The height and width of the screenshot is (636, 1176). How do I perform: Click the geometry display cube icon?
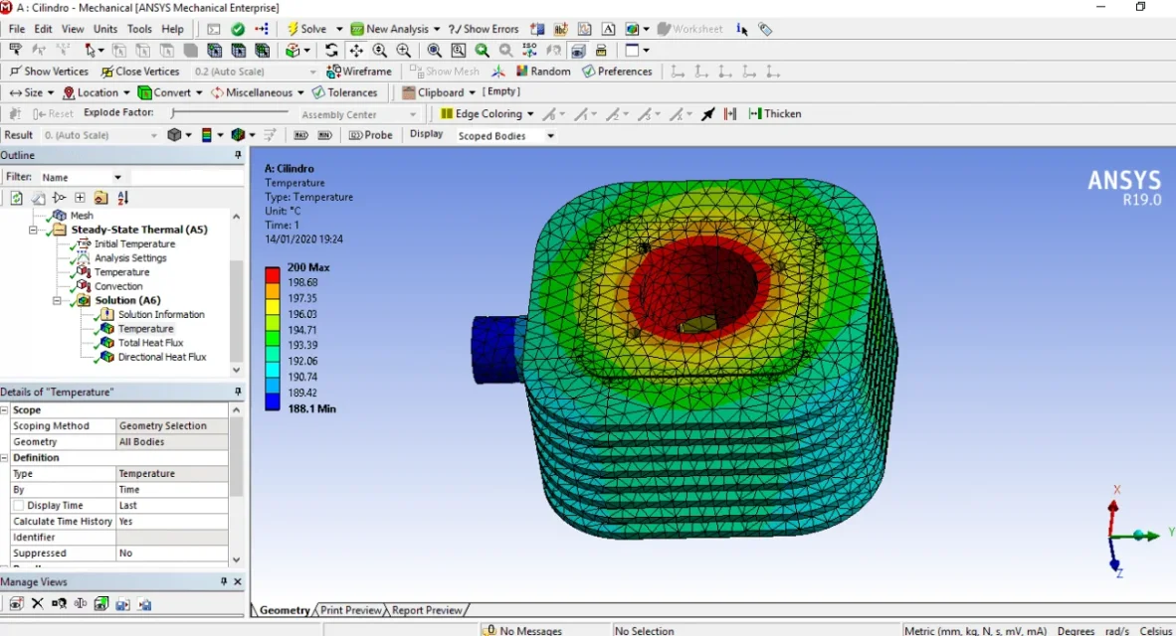tap(174, 135)
